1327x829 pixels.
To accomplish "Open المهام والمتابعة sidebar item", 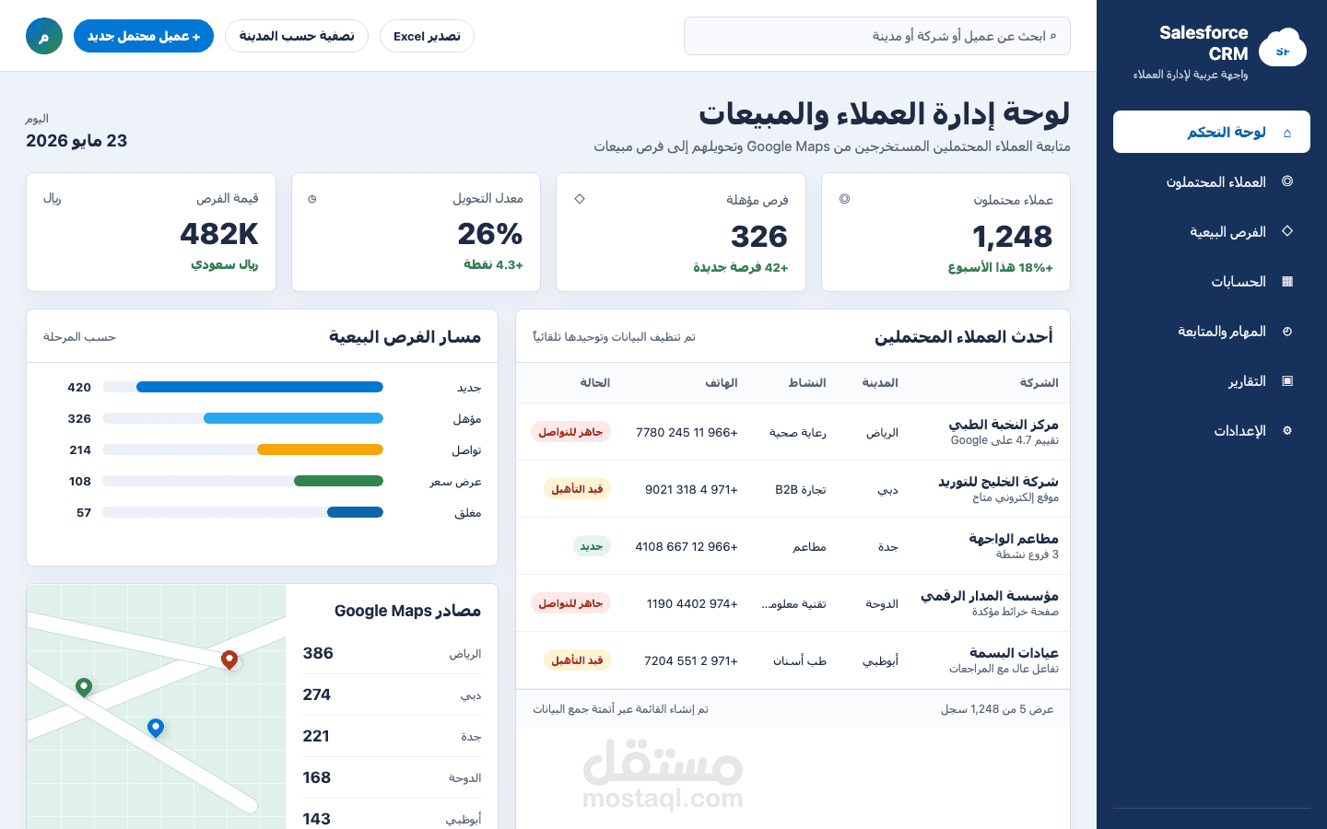I will point(1212,331).
